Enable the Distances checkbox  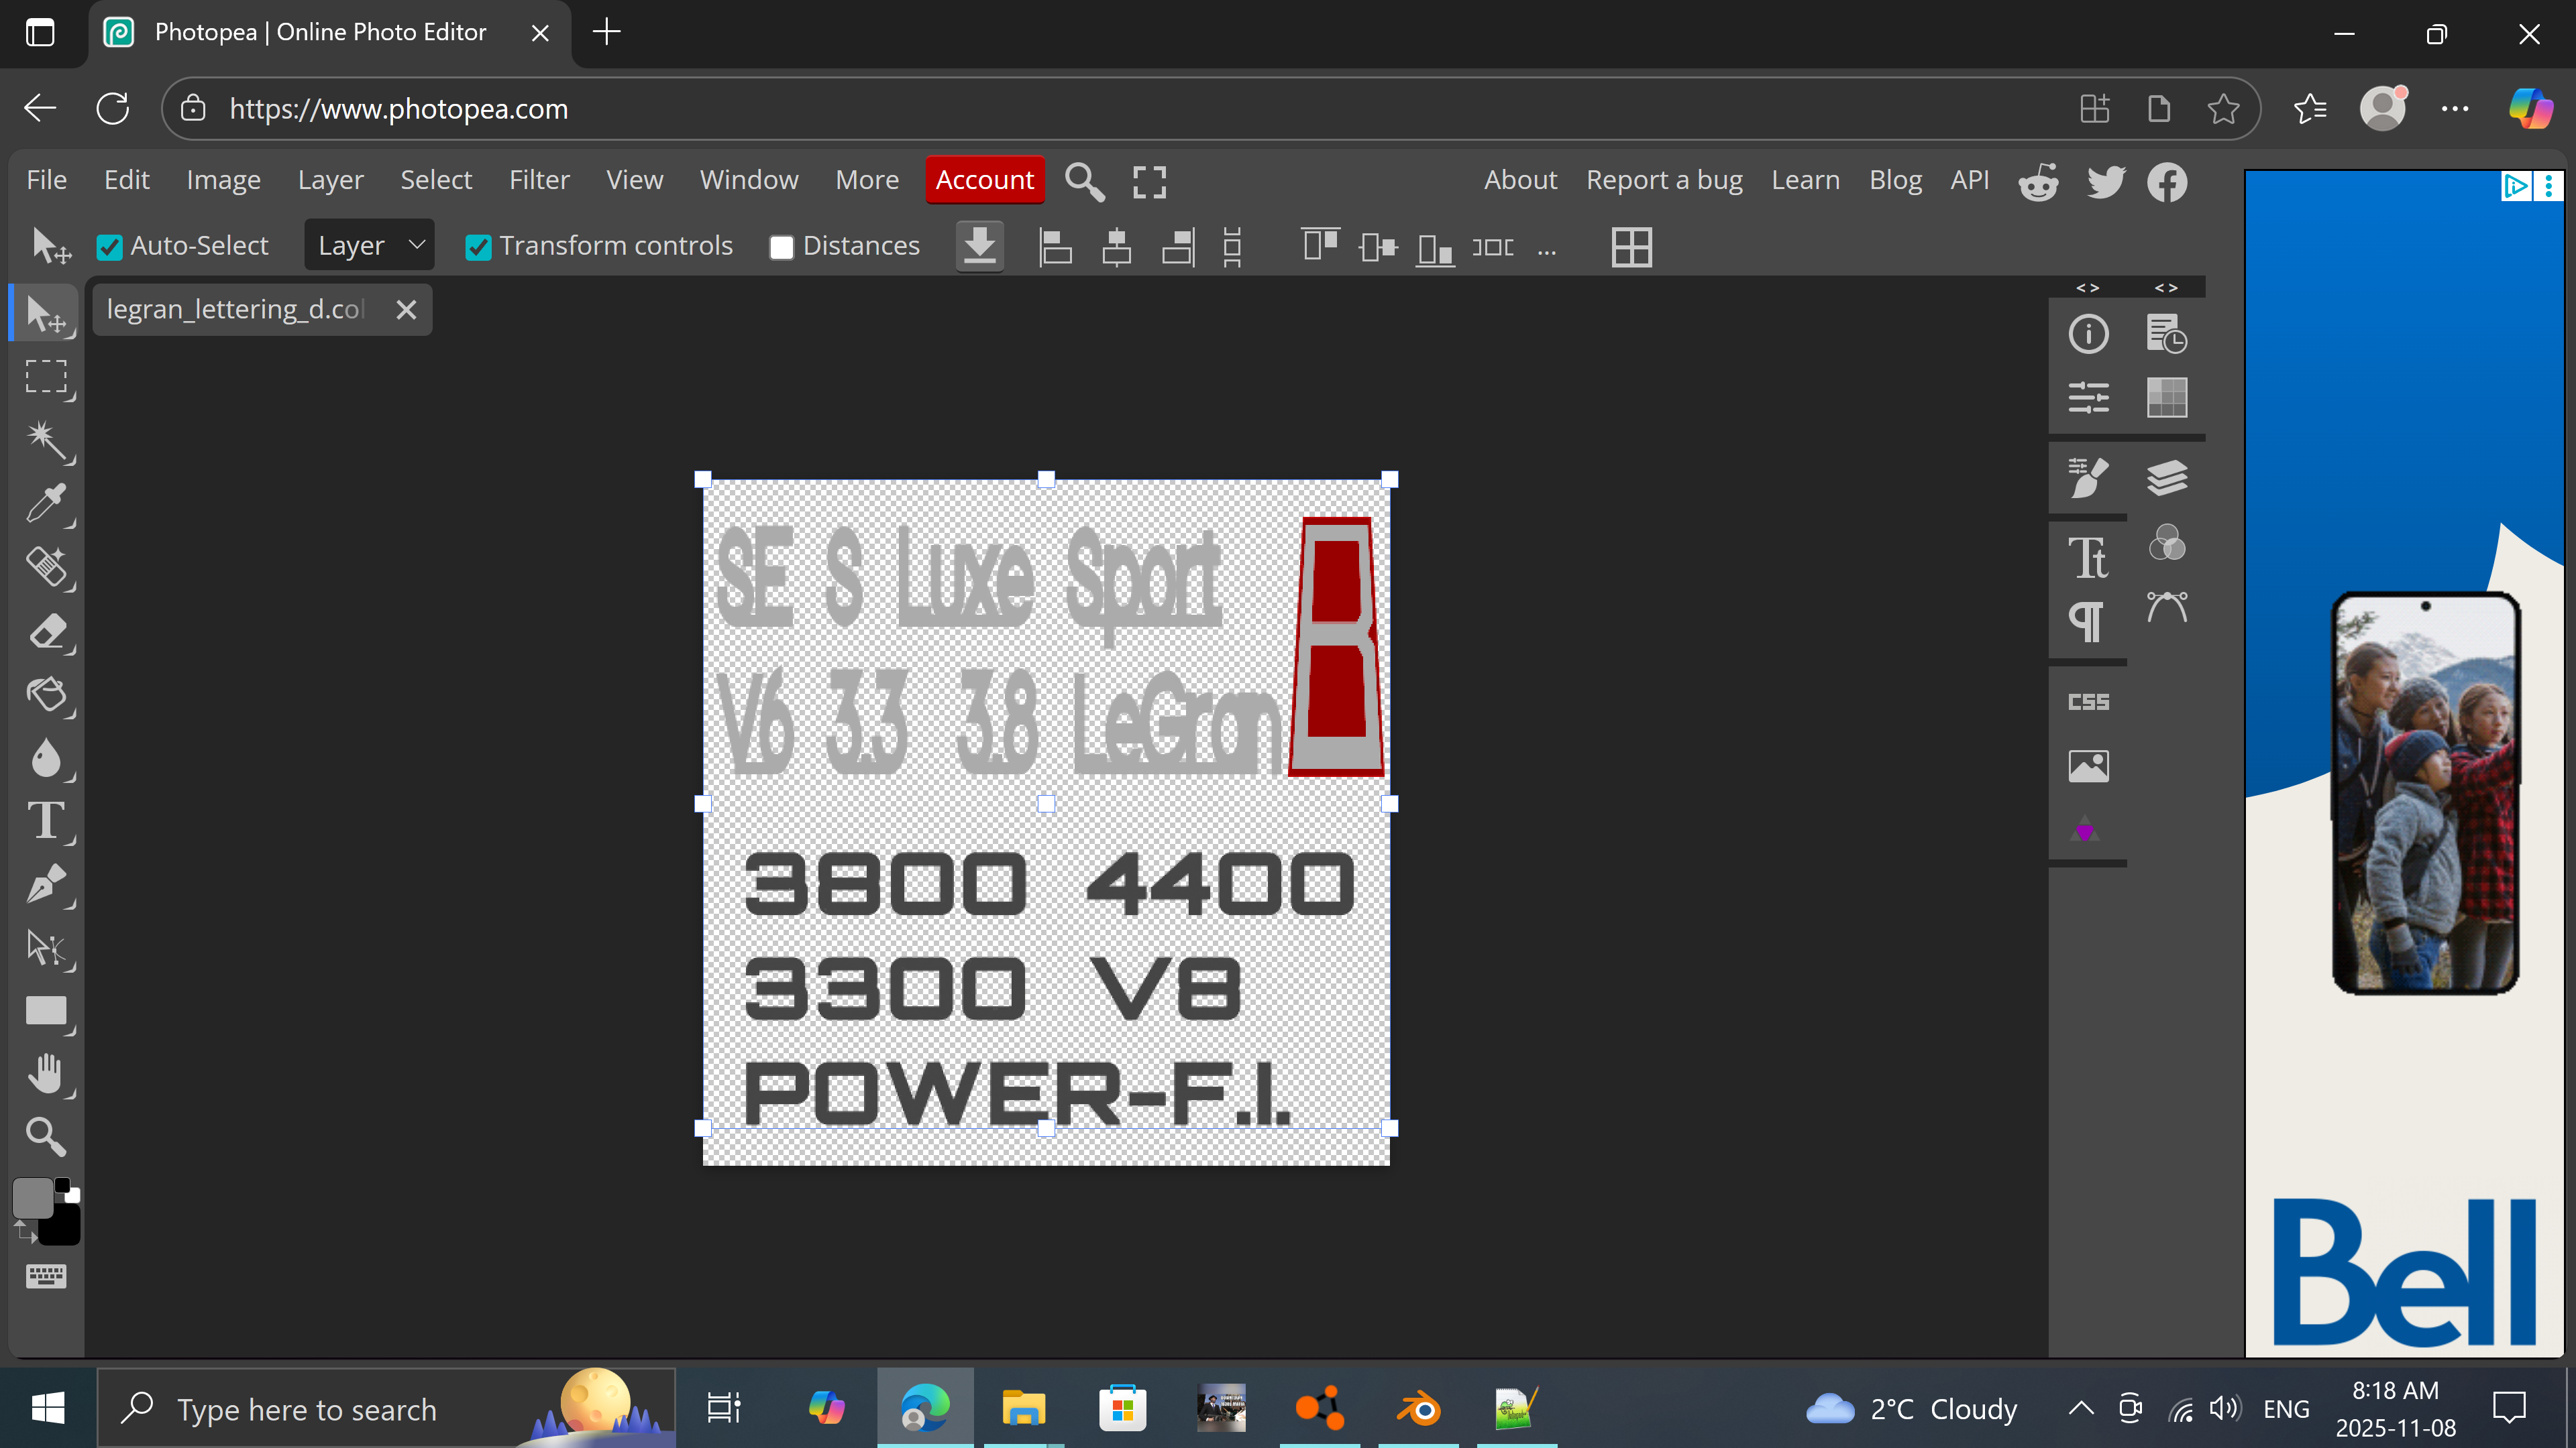(x=781, y=247)
